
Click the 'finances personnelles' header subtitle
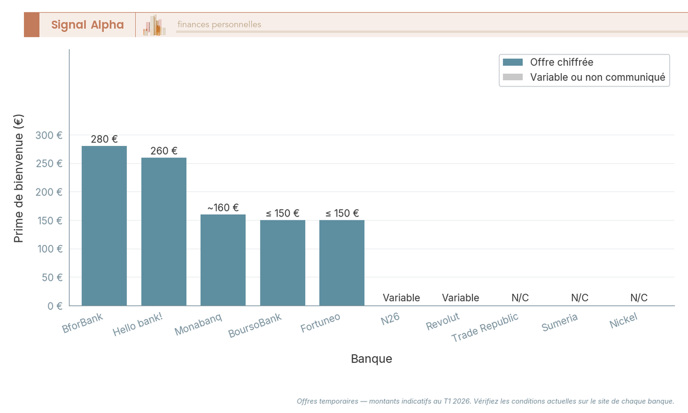coord(219,25)
